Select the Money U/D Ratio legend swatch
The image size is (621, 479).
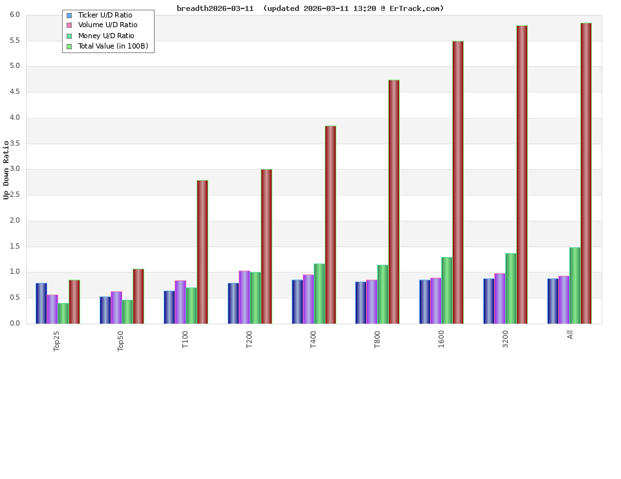68,35
